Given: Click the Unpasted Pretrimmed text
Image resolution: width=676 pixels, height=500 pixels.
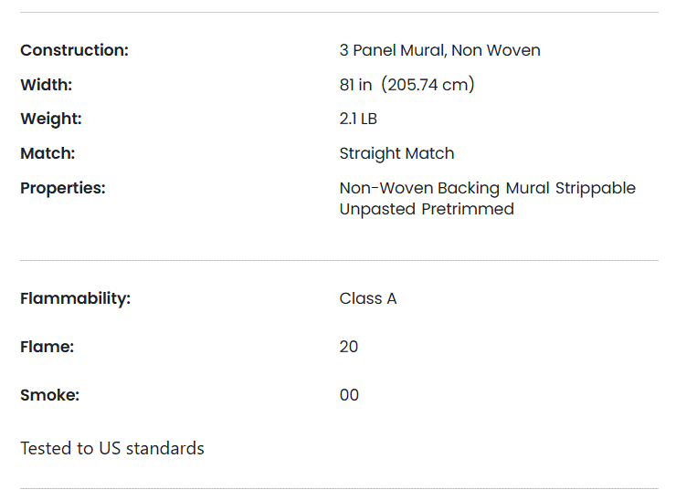Looking at the screenshot, I should pyautogui.click(x=427, y=209).
